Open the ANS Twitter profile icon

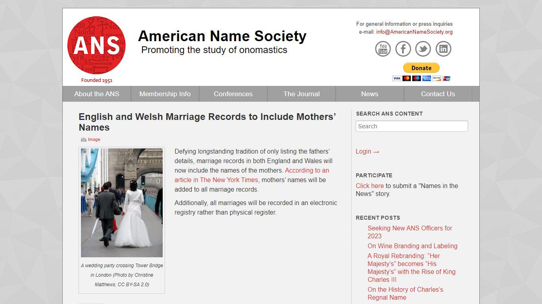[x=423, y=49]
